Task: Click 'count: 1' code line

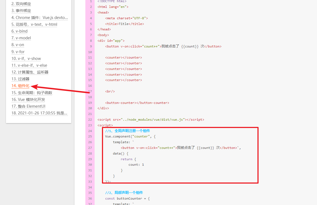Action: click(136, 165)
